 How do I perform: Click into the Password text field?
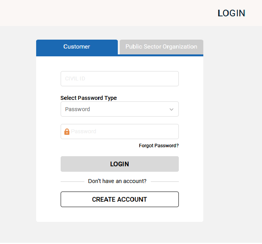(x=120, y=131)
